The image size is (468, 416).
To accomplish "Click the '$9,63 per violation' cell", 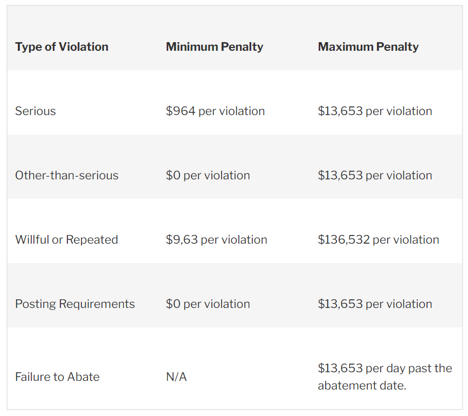I will [x=216, y=240].
